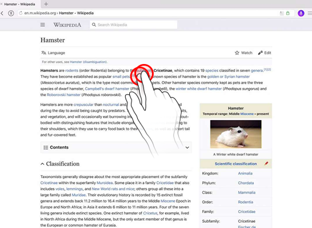Open New World rats and mice link

(113, 189)
